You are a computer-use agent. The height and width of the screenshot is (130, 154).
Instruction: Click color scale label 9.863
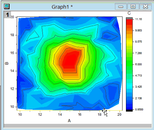pos(139,30)
